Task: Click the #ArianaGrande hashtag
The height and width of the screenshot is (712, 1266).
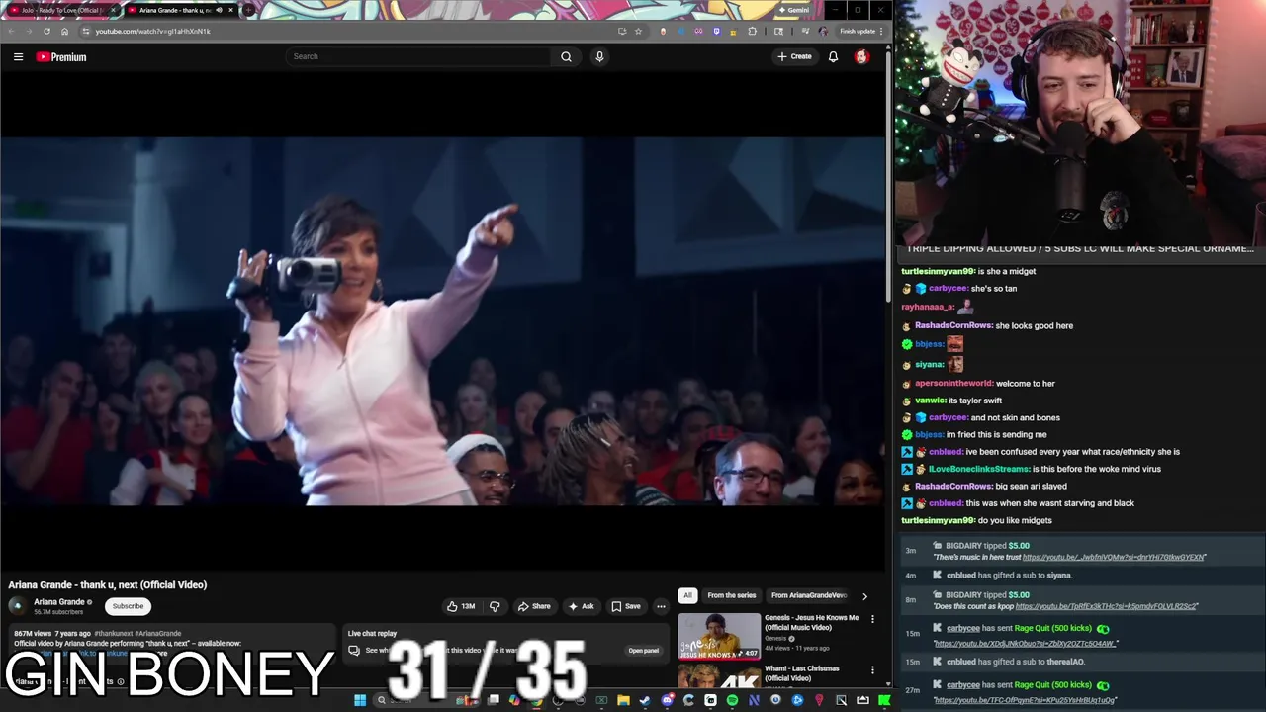Action: [158, 633]
